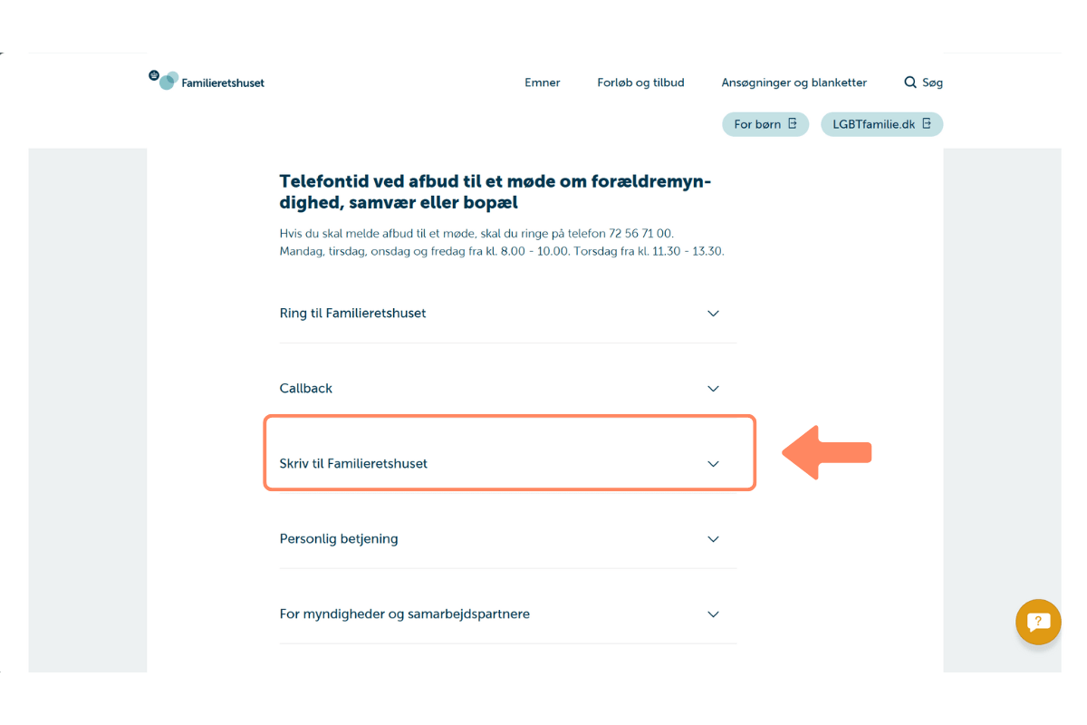This screenshot has width=1087, height=725.
Task: Click chevron on Skriv til Familieretshuset row
Action: coord(713,464)
